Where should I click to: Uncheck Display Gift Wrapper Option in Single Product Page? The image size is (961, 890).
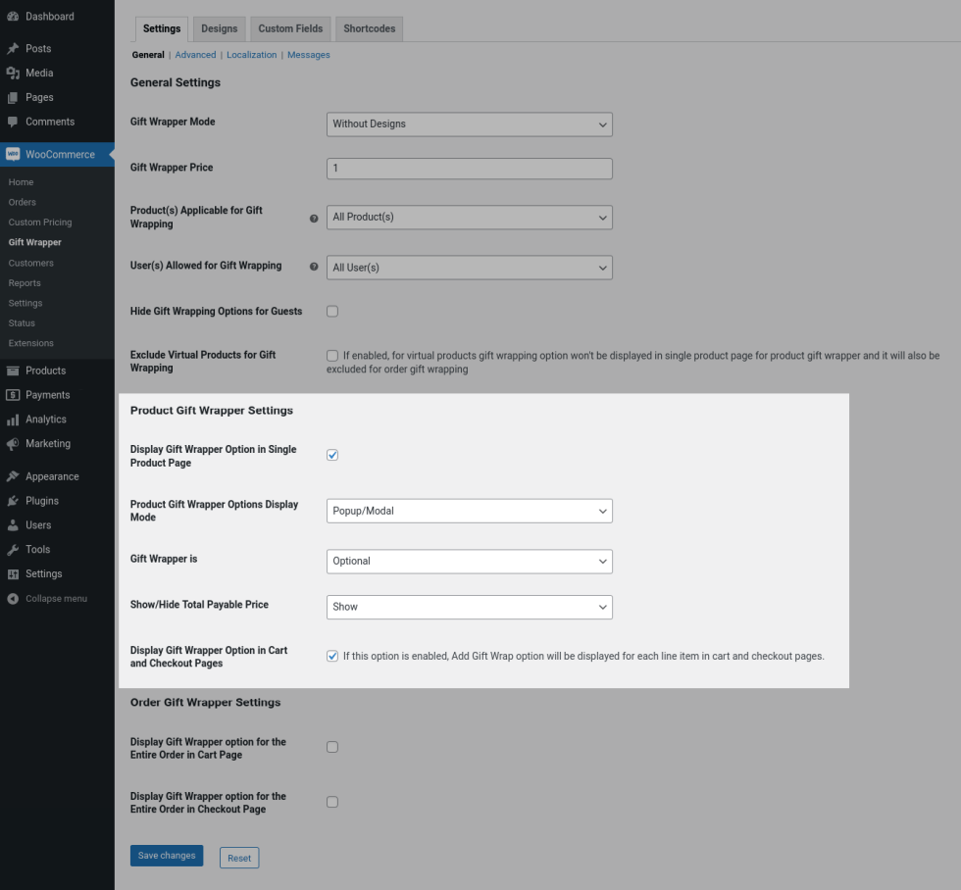[332, 455]
